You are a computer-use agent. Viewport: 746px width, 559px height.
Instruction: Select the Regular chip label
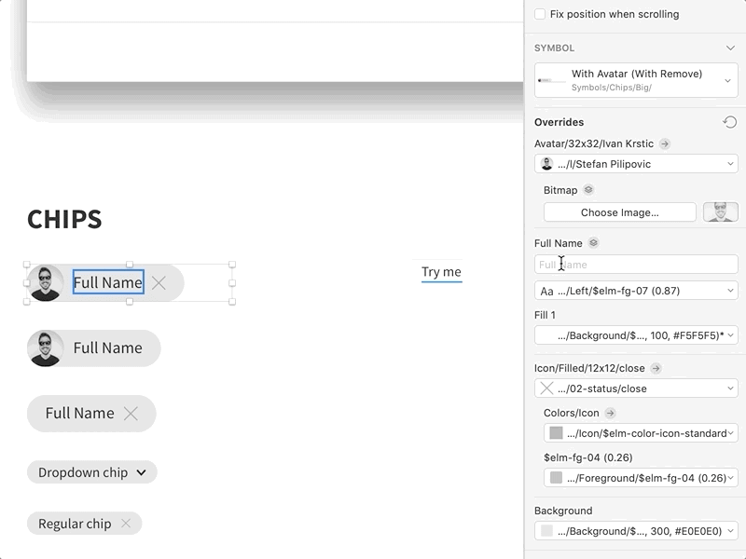pyautogui.click(x=75, y=524)
